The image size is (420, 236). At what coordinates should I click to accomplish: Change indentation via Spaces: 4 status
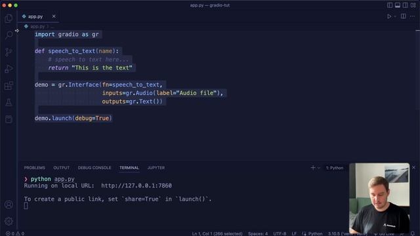click(258, 233)
